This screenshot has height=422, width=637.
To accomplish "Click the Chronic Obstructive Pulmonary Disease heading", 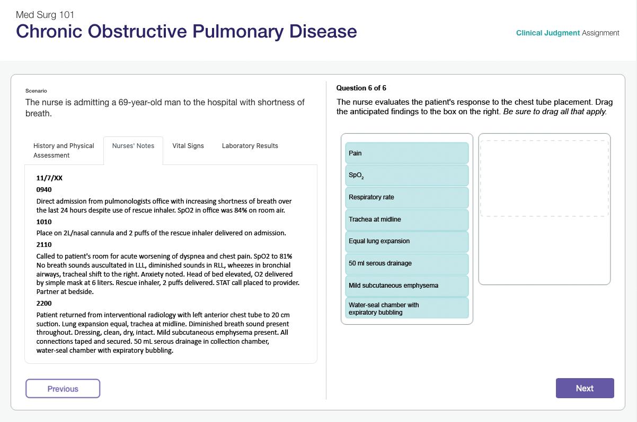I will point(187,31).
